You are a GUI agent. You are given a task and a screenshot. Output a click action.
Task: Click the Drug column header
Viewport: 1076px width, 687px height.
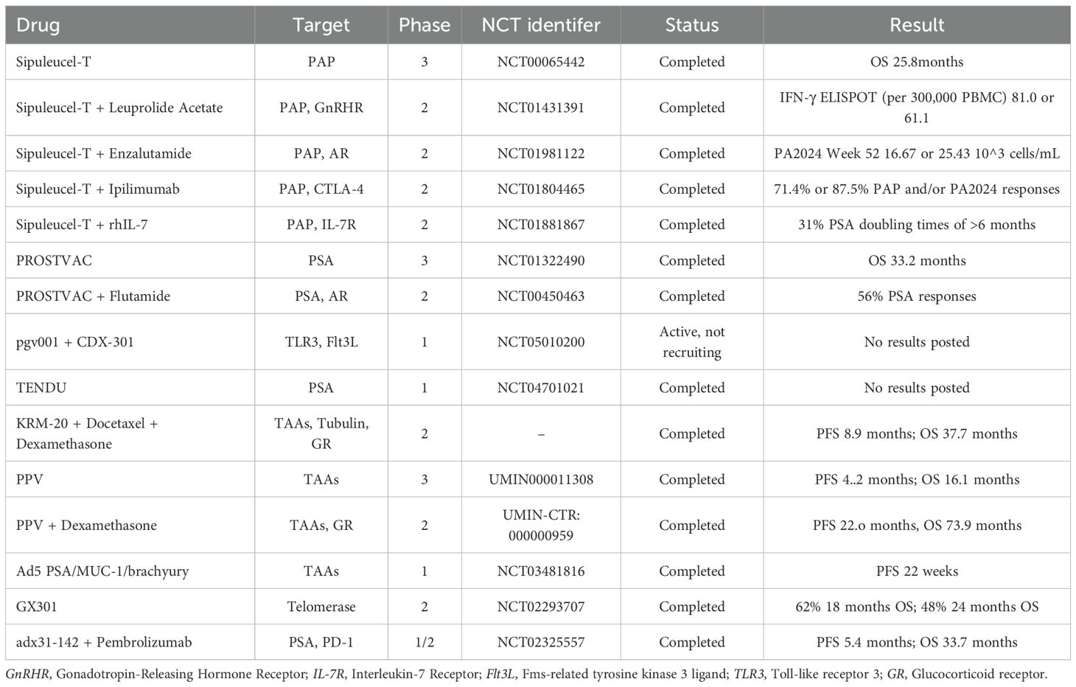tap(38, 25)
